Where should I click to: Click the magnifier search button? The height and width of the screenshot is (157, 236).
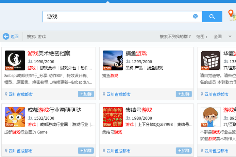pos(212,17)
